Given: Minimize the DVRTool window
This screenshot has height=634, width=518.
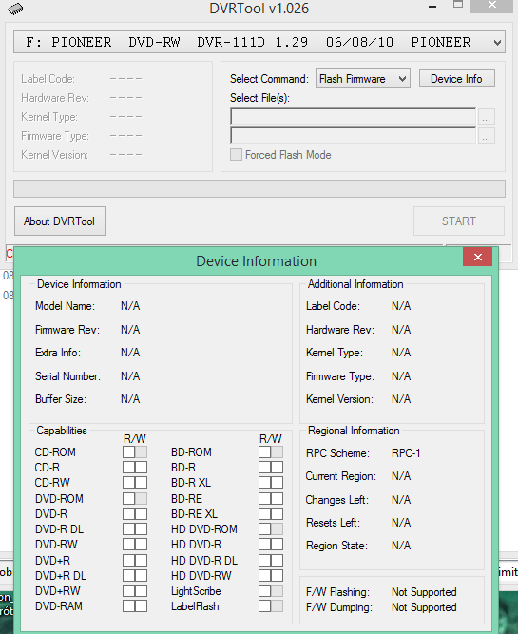Looking at the screenshot, I should point(432,7).
